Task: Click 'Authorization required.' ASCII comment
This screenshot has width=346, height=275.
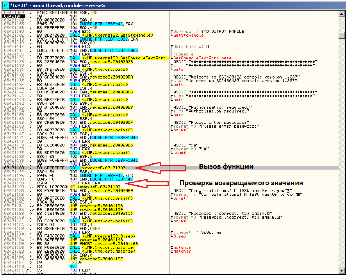Action: [x=213, y=107]
